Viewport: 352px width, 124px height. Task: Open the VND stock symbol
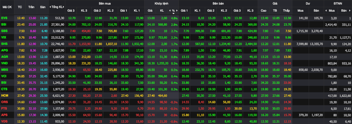click(x=4, y=63)
